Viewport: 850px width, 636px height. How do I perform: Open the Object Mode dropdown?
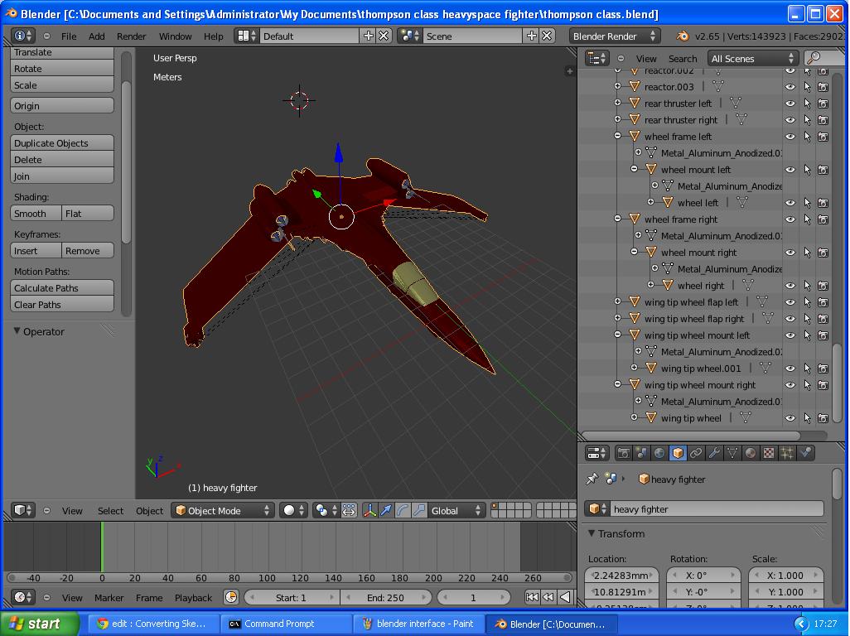click(220, 511)
